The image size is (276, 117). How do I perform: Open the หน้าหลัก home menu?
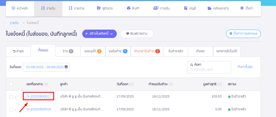click(x=20, y=8)
